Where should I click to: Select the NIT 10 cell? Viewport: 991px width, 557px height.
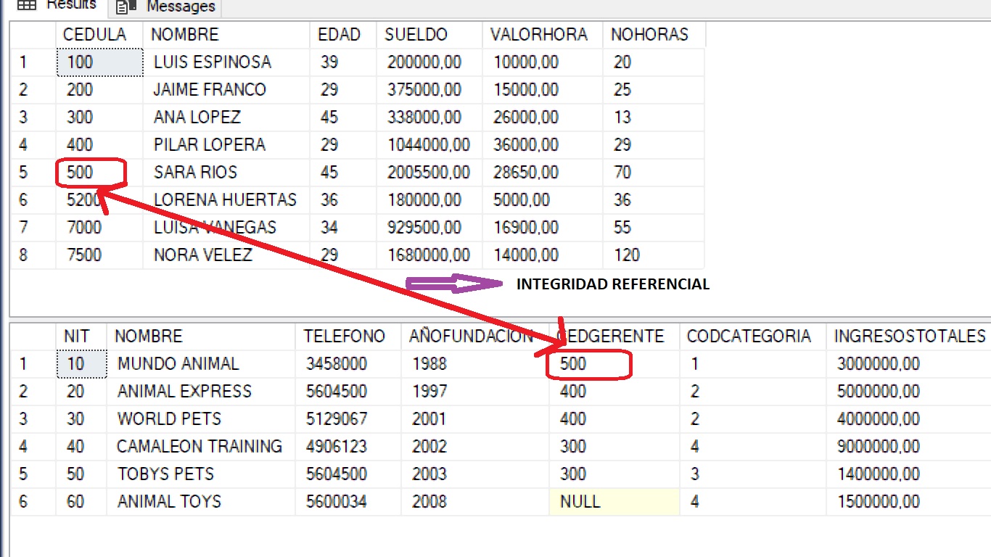tap(81, 364)
